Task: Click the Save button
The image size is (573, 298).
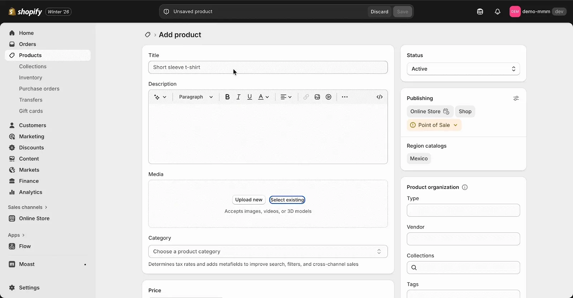Action: [403, 11]
